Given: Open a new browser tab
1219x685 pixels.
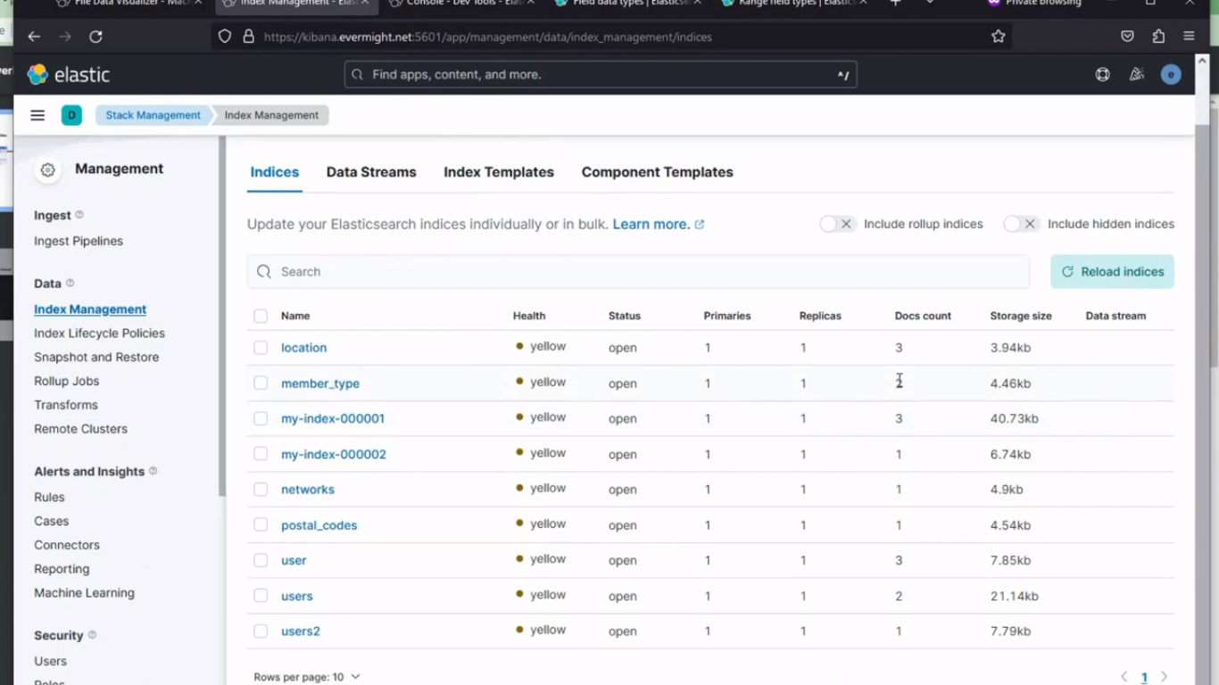Looking at the screenshot, I should point(895,3).
